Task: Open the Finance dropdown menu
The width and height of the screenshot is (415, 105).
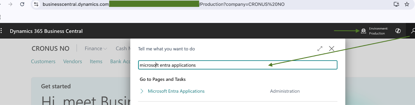Action: [96, 49]
